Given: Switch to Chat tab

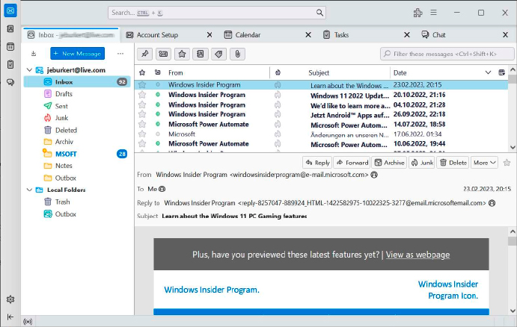Looking at the screenshot, I should point(439,35).
